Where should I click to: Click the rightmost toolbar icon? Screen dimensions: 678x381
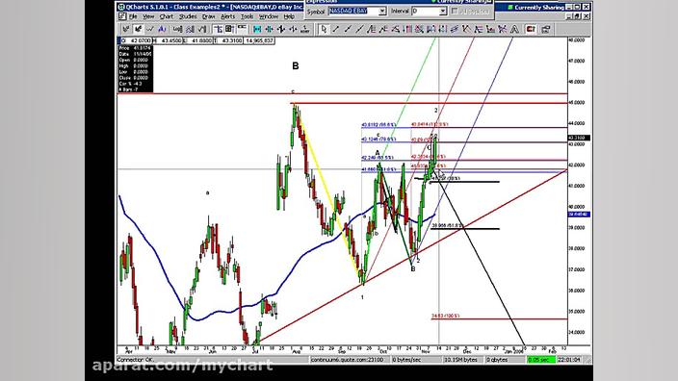[546, 29]
